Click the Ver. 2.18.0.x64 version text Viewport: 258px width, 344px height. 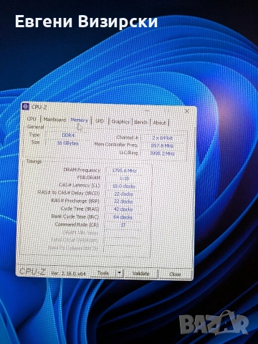click(x=68, y=273)
